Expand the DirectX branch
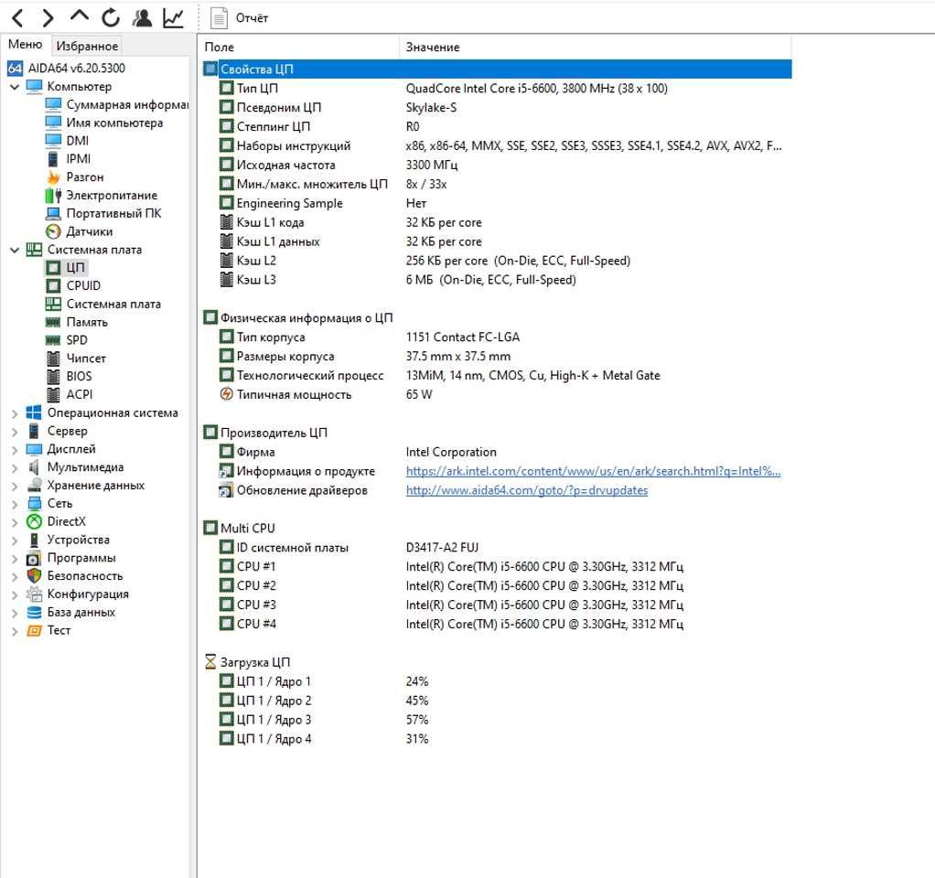The image size is (935, 878). point(15,522)
